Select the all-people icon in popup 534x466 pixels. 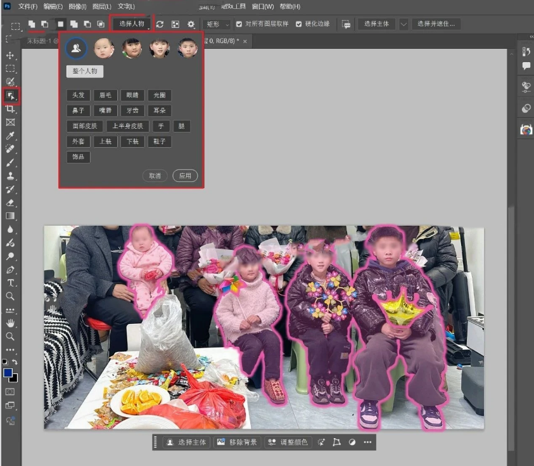pos(76,48)
